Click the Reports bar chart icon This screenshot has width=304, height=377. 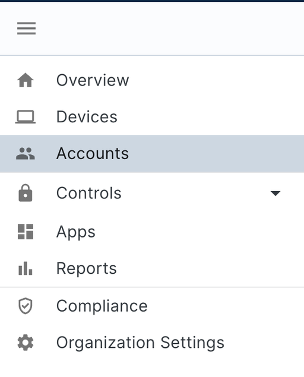tap(26, 268)
